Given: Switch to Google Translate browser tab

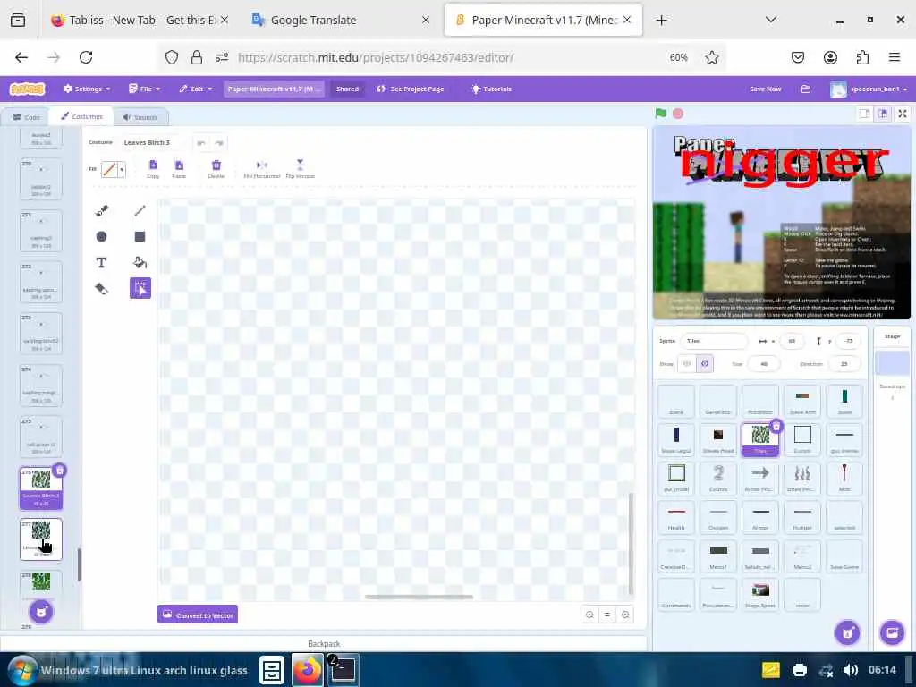Looking at the screenshot, I should point(341,20).
